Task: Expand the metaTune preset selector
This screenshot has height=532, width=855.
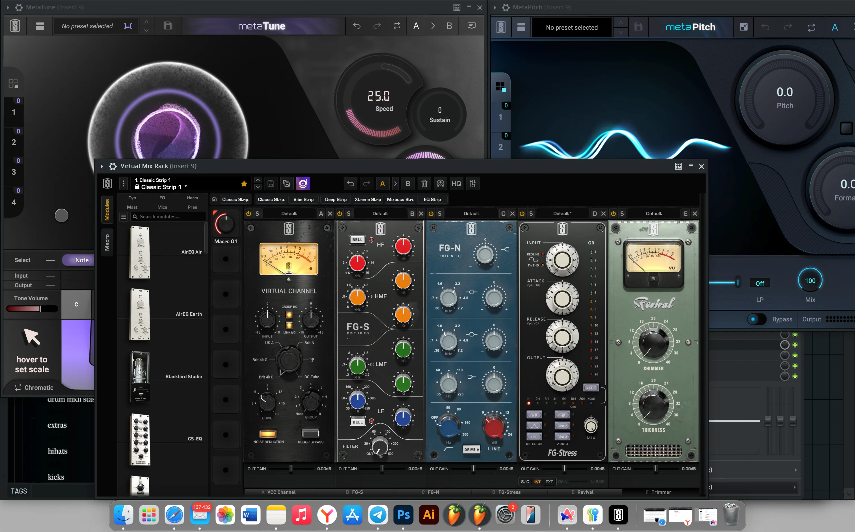Action: click(x=87, y=26)
